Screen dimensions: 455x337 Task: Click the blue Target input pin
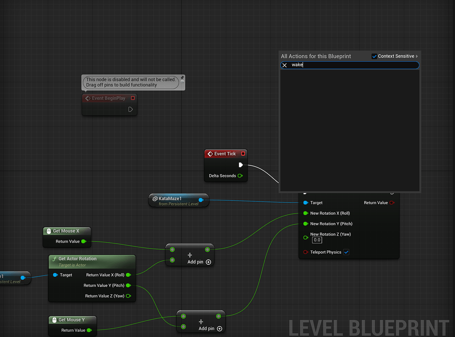pos(305,203)
